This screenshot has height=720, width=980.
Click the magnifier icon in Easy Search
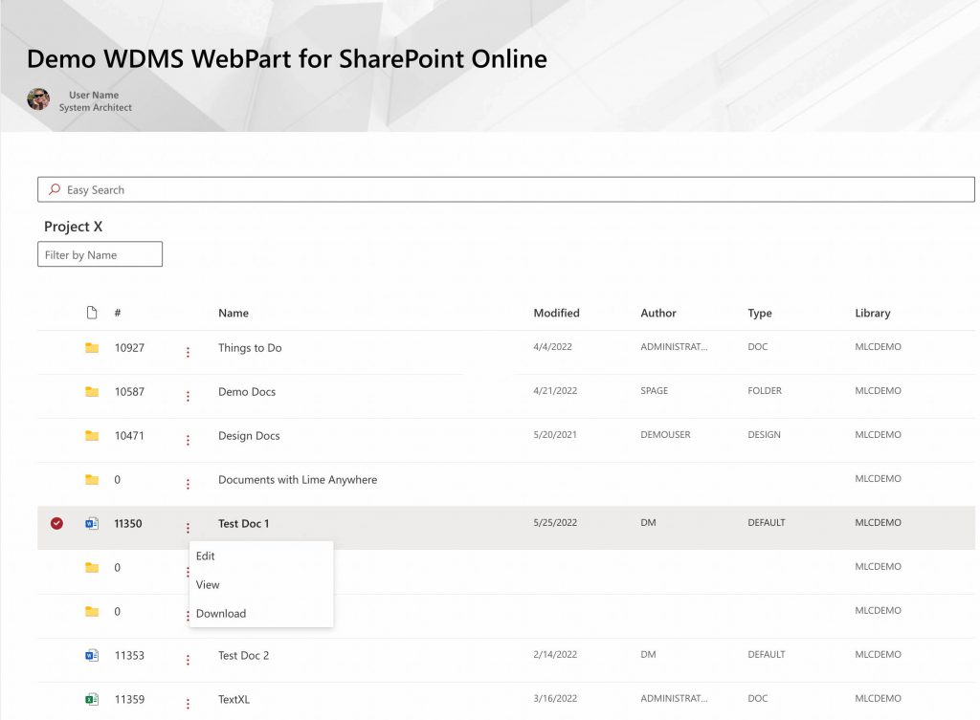pos(55,189)
